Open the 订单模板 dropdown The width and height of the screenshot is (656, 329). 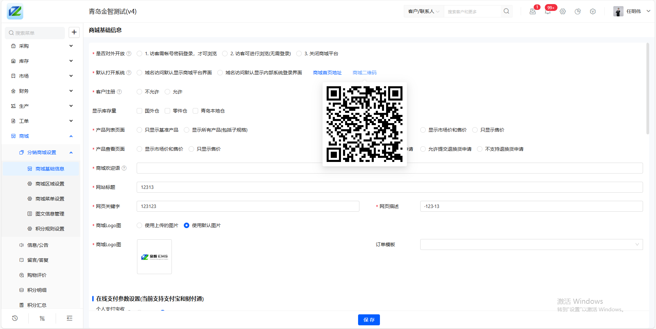point(531,244)
